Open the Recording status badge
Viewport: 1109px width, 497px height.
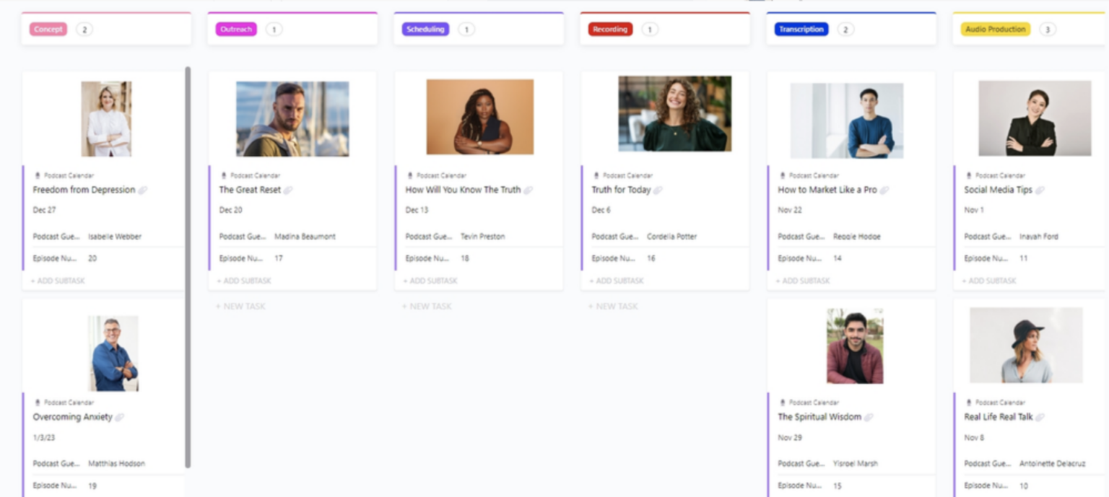[609, 29]
